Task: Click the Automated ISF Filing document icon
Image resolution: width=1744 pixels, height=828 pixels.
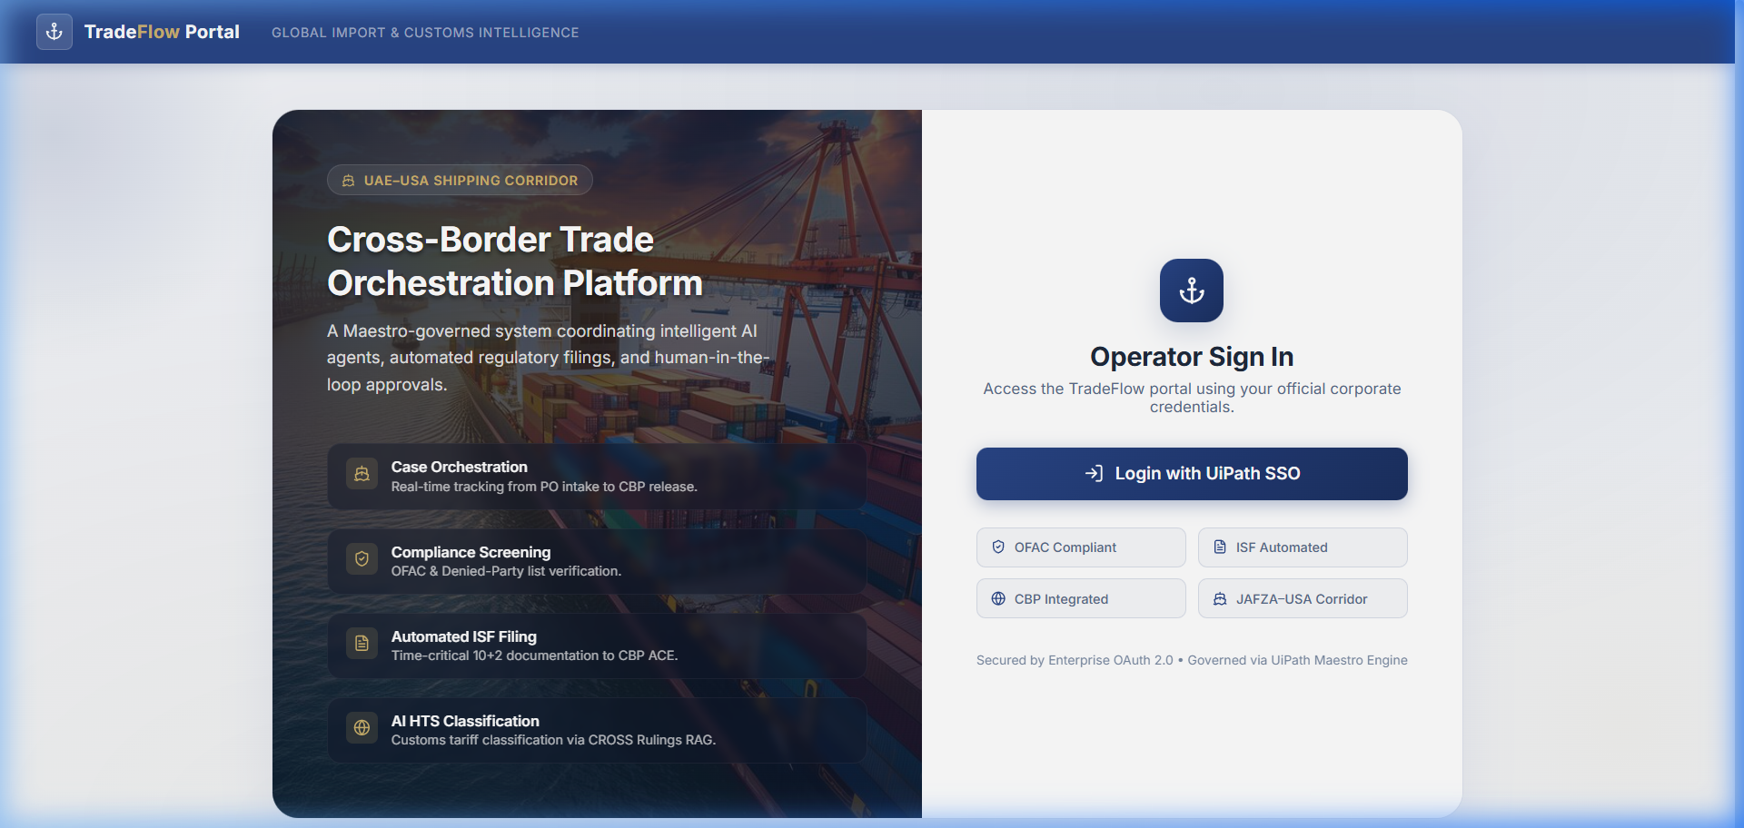Action: [x=362, y=643]
